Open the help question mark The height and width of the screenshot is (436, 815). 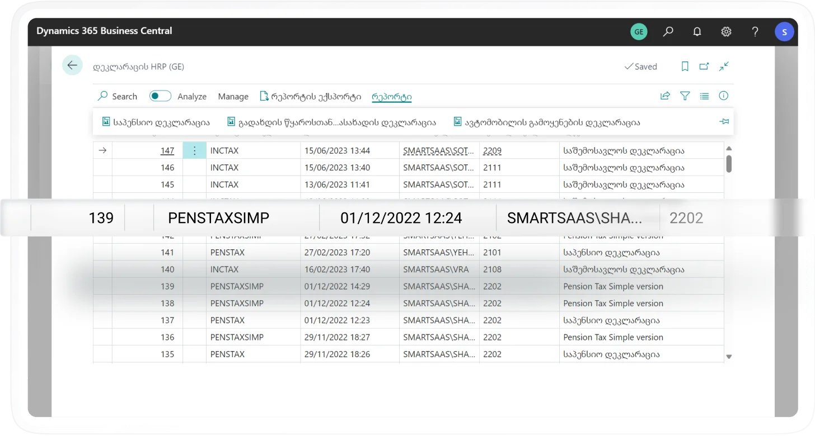click(755, 32)
